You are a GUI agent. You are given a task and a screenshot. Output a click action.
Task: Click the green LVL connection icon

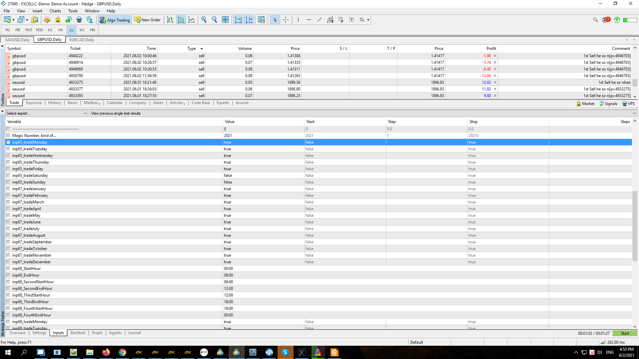pyautogui.click(x=617, y=20)
